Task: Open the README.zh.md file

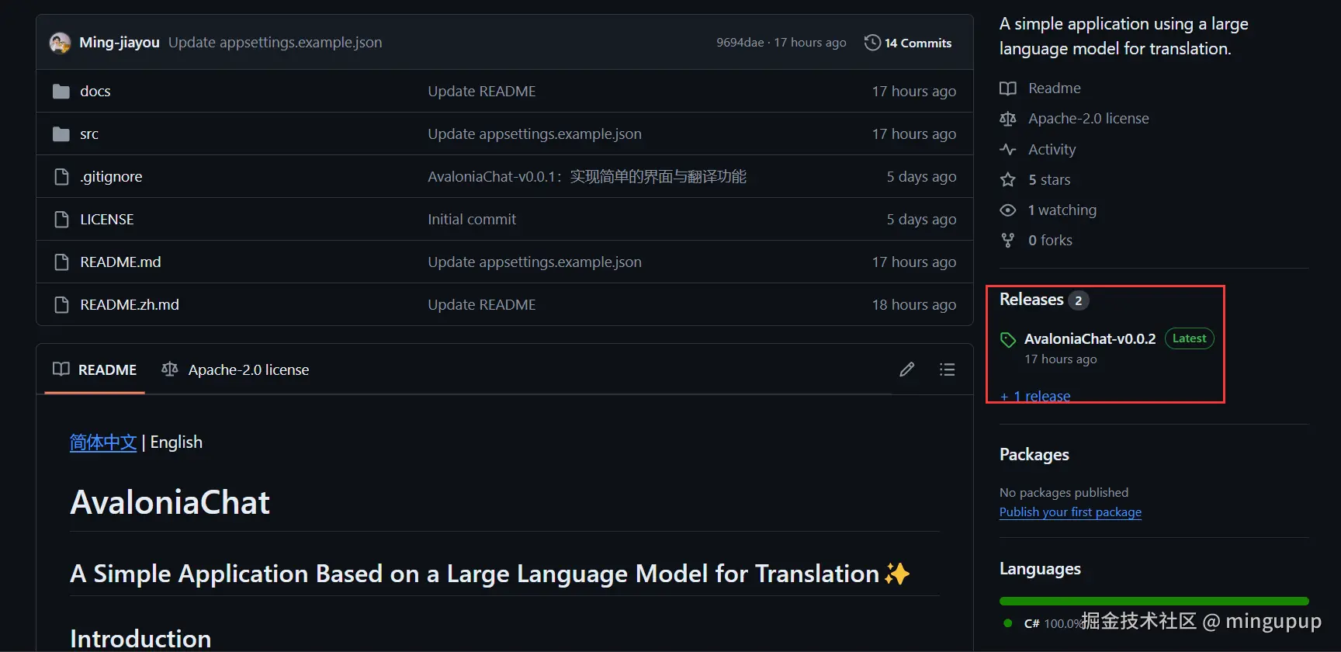Action: (130, 305)
